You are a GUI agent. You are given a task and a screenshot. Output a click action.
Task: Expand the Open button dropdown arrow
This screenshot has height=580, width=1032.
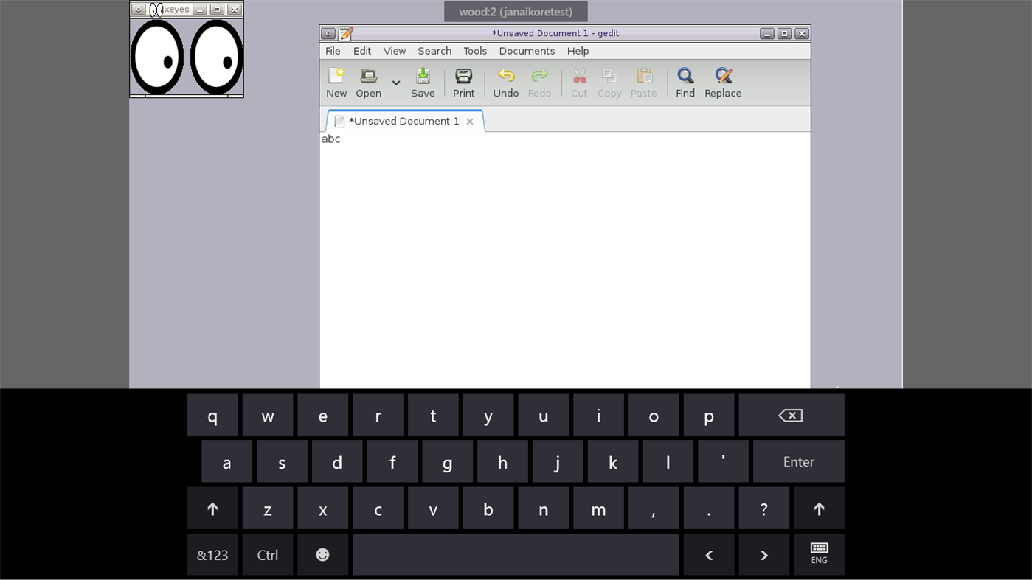[395, 83]
